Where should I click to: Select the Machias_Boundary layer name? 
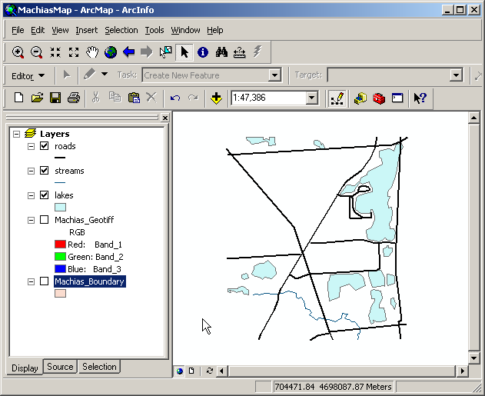(89, 281)
